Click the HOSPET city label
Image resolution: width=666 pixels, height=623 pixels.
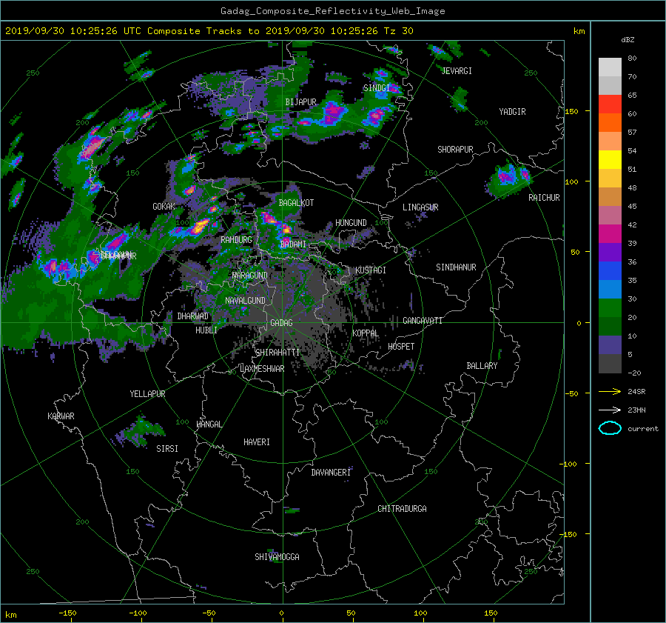tap(401, 347)
